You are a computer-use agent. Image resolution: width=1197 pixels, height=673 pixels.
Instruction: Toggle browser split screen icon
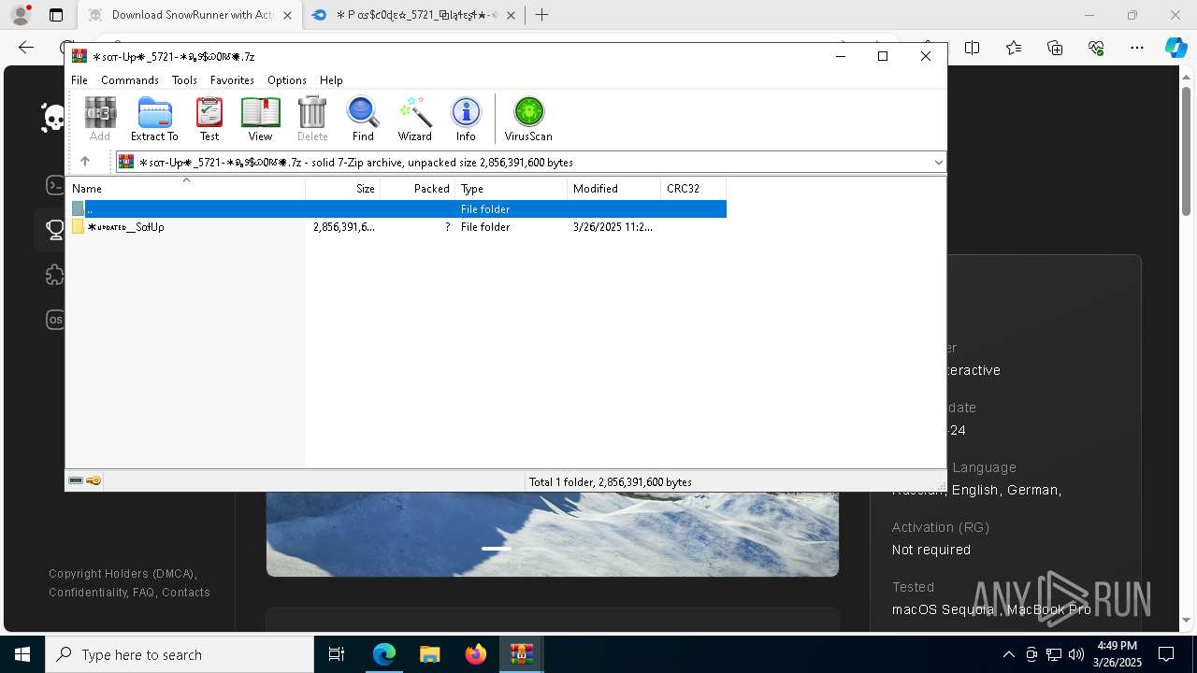[972, 48]
